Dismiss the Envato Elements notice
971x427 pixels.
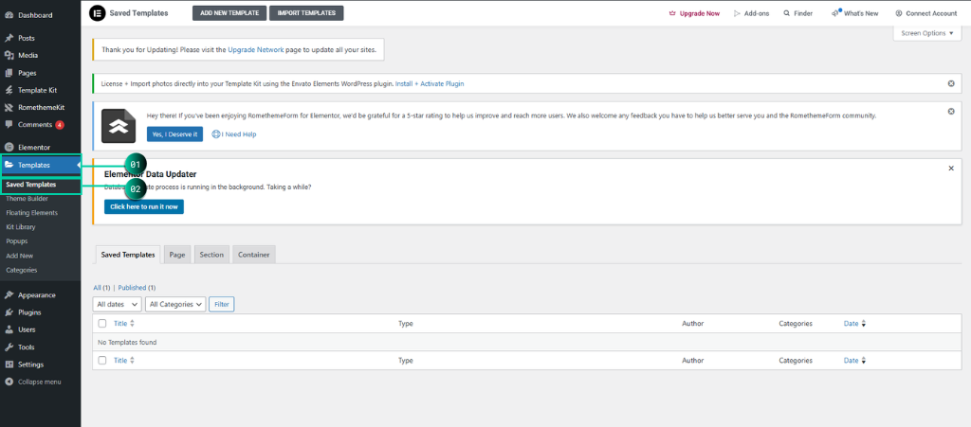point(951,83)
